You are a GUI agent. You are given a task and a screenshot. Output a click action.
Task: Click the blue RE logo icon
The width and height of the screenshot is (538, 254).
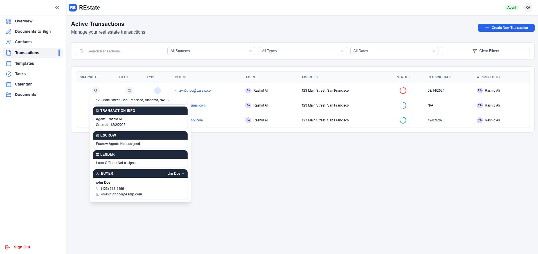[73, 8]
